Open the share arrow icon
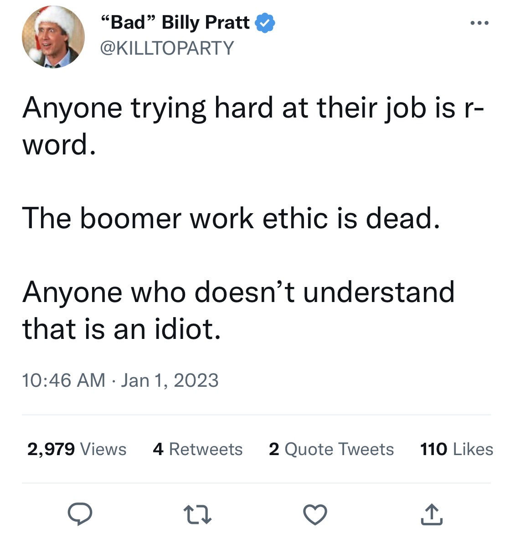The height and width of the screenshot is (538, 505). [432, 515]
